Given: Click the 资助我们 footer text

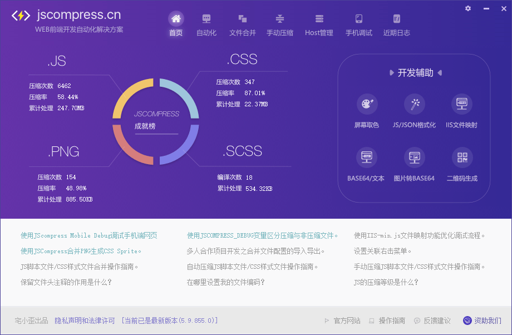Looking at the screenshot, I should click(488, 321).
